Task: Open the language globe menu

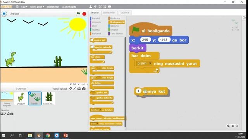Action: pyautogui.click(x=17, y=7)
